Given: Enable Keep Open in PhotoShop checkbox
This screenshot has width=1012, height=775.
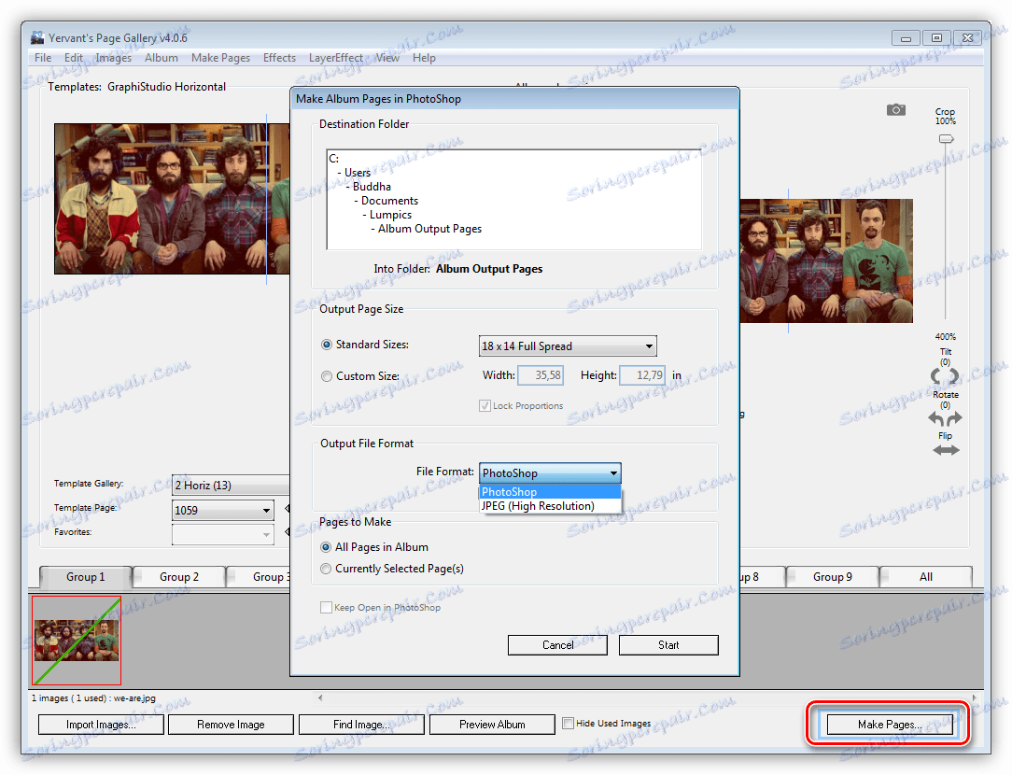Looking at the screenshot, I should click(x=327, y=607).
